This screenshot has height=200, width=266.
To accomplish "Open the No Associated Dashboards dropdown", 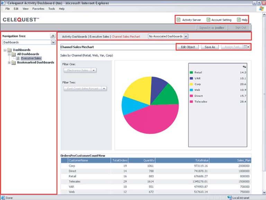I will click(186, 36).
